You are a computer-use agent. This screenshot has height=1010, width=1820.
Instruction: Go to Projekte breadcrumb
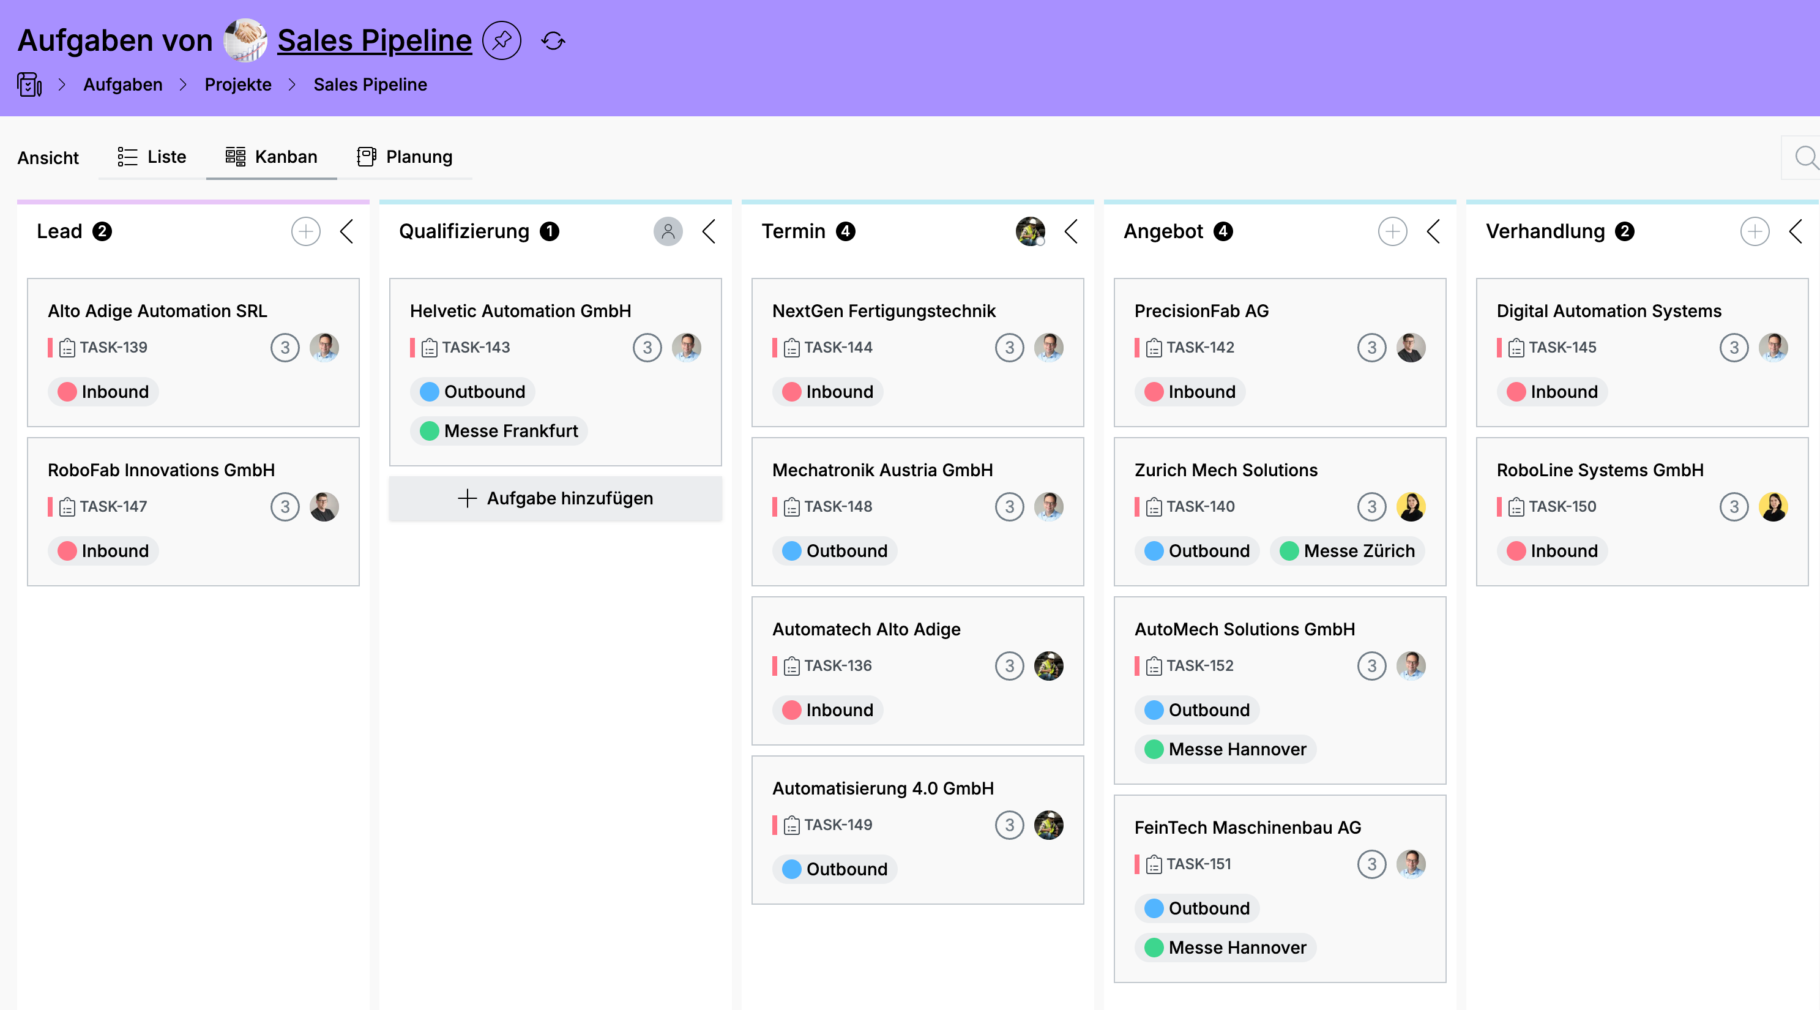238,85
